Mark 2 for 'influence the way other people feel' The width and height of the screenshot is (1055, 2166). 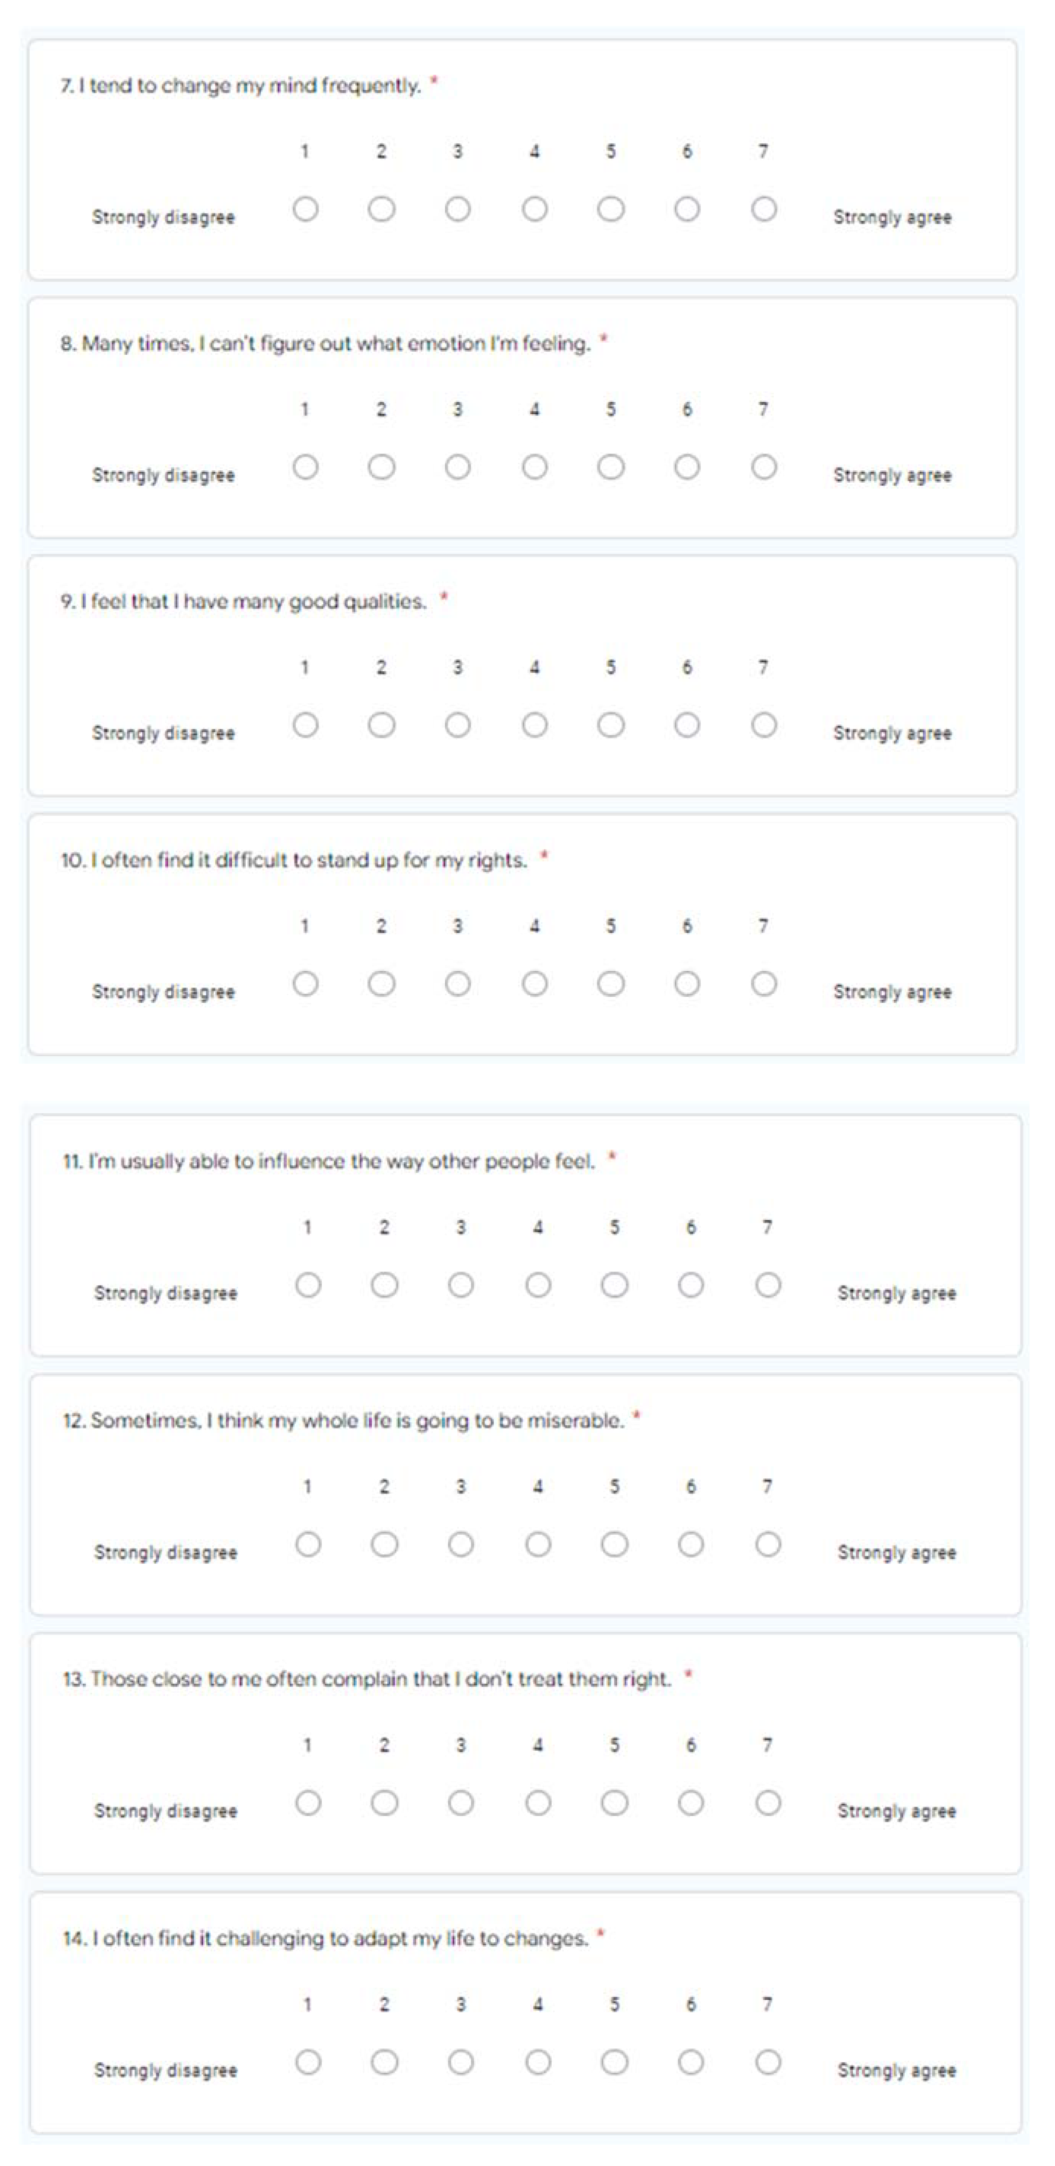tap(384, 1285)
